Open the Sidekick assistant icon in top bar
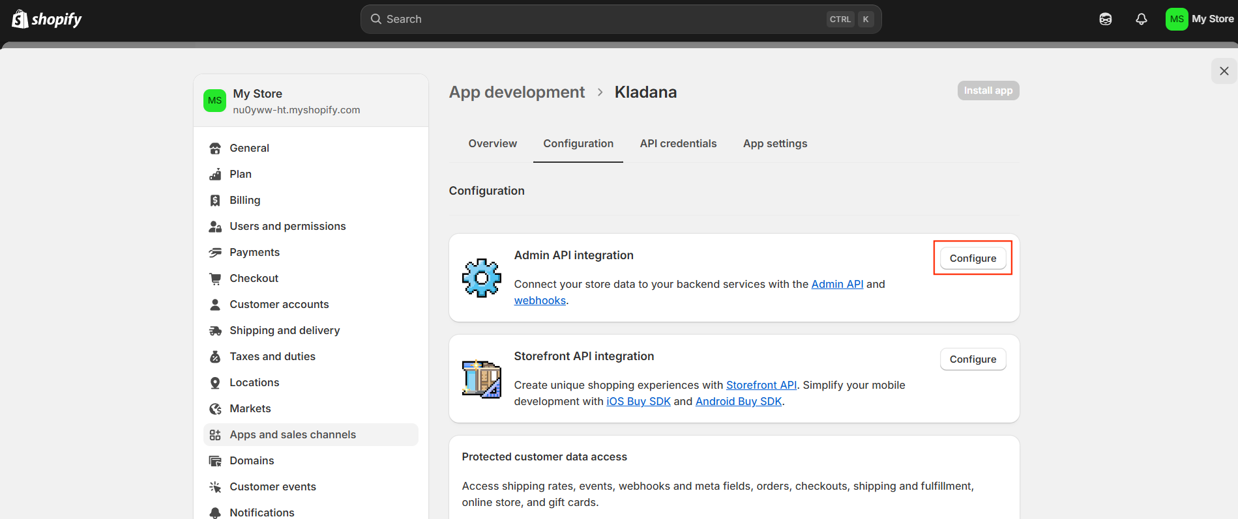This screenshot has height=519, width=1238. pyautogui.click(x=1106, y=20)
